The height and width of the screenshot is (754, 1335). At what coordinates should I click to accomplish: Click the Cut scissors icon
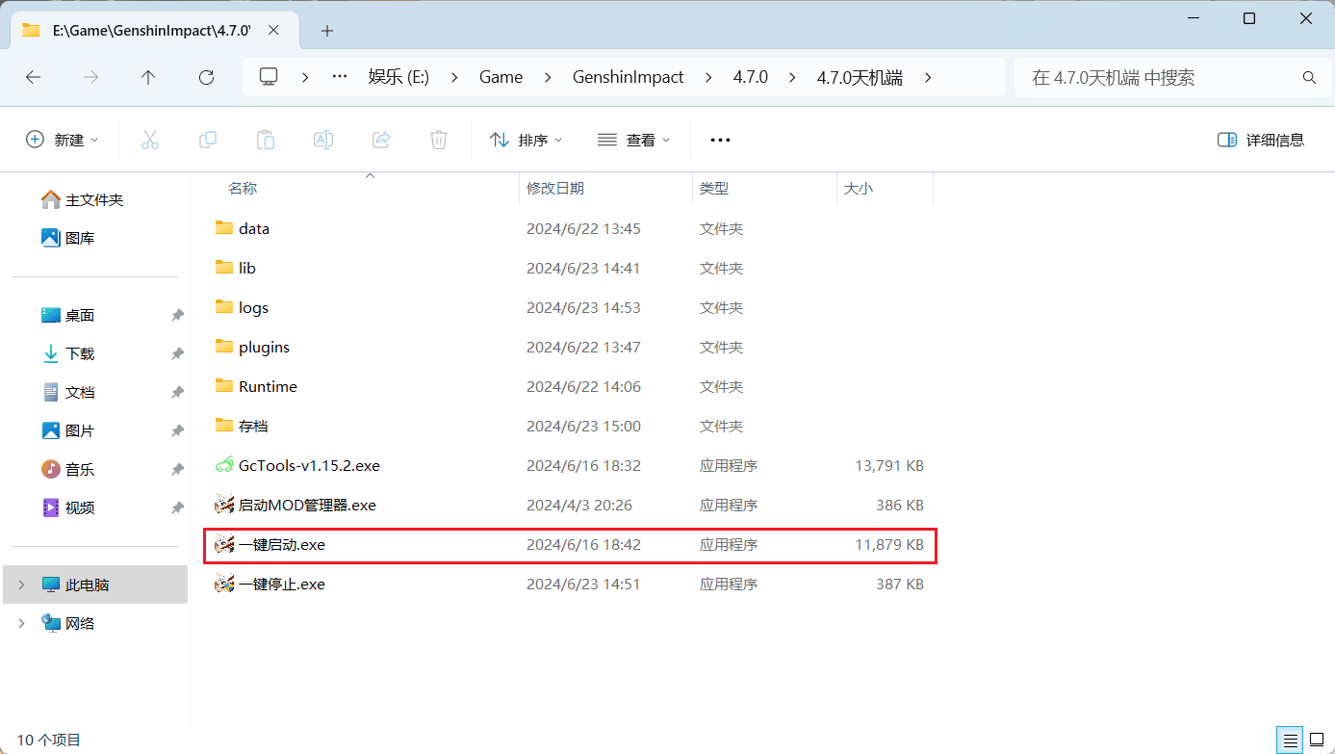coord(150,140)
